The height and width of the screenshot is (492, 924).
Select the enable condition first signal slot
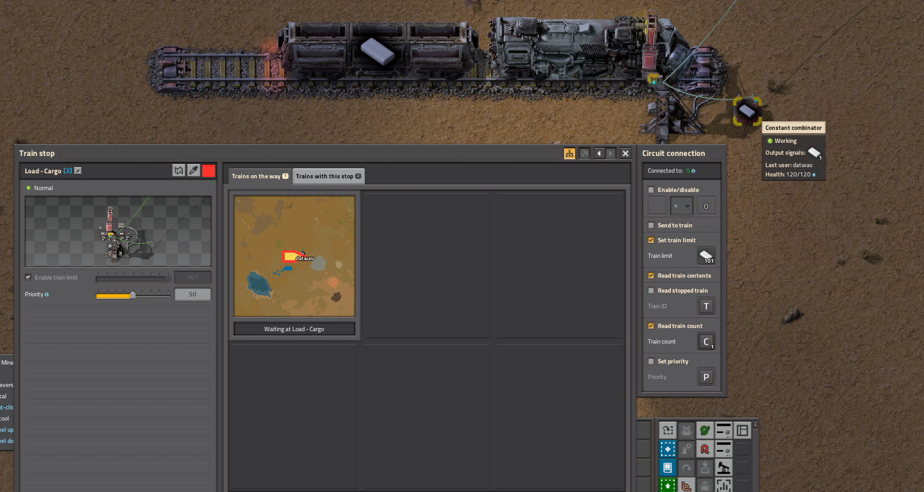click(x=657, y=206)
